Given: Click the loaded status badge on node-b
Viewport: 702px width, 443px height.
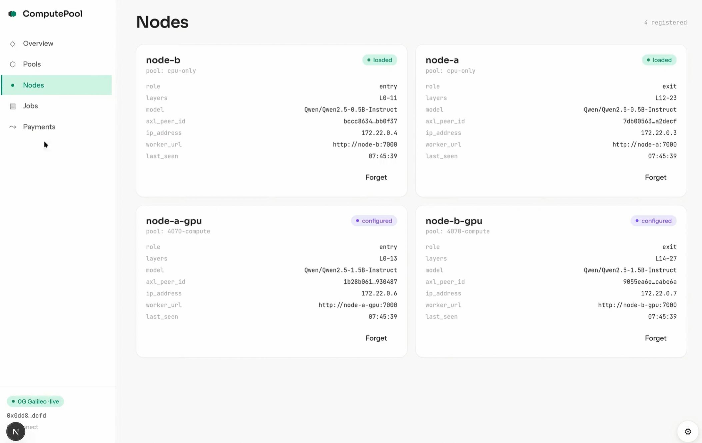Looking at the screenshot, I should (379, 60).
